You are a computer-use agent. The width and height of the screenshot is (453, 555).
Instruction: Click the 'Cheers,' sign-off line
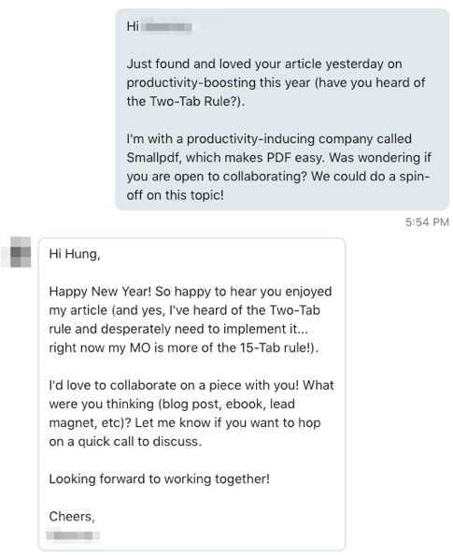(x=72, y=516)
